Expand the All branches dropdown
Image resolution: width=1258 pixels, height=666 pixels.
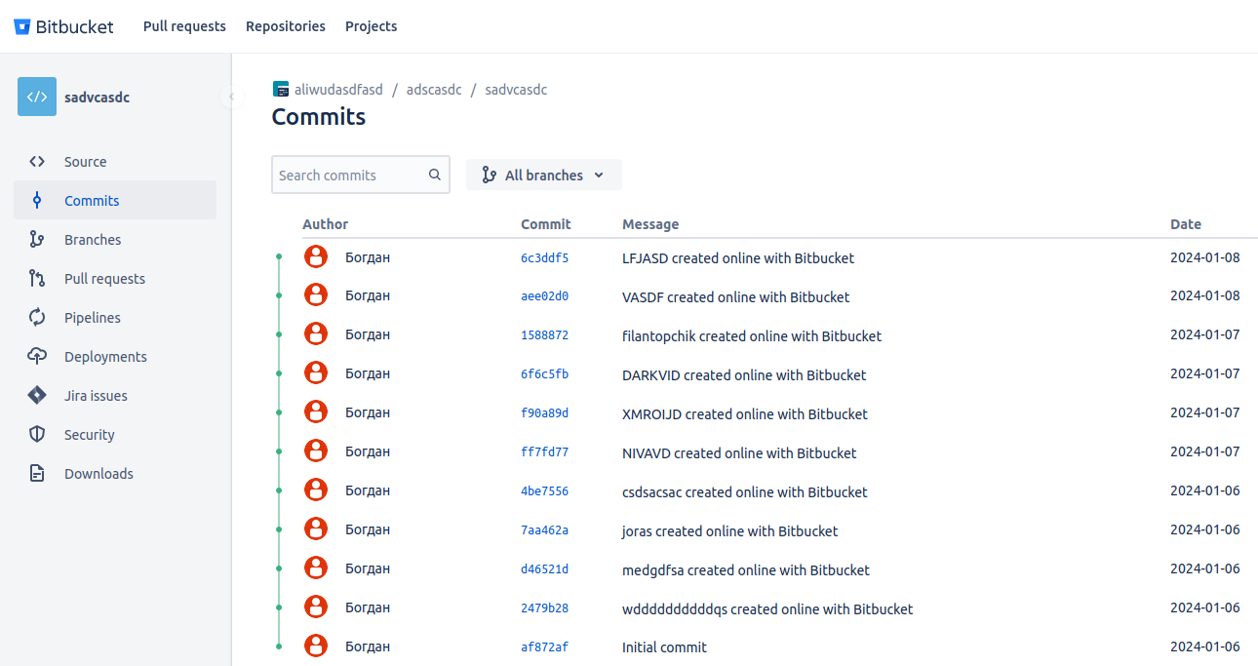point(543,176)
